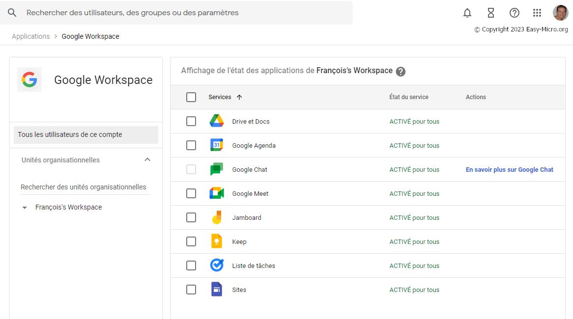Select Tous les utilisateurs de ce compte
This screenshot has width=573, height=319.
point(86,134)
